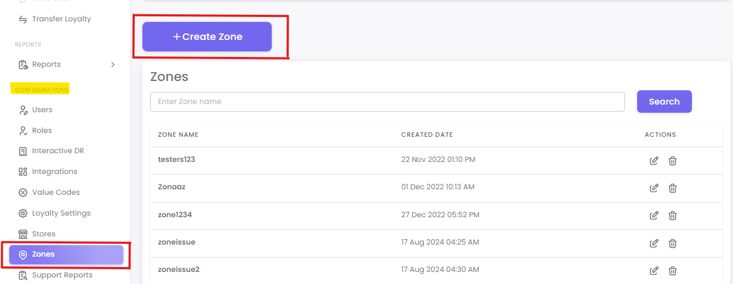Image resolution: width=733 pixels, height=284 pixels.
Task: Edit the zoneissue zone entry
Action: 654,243
